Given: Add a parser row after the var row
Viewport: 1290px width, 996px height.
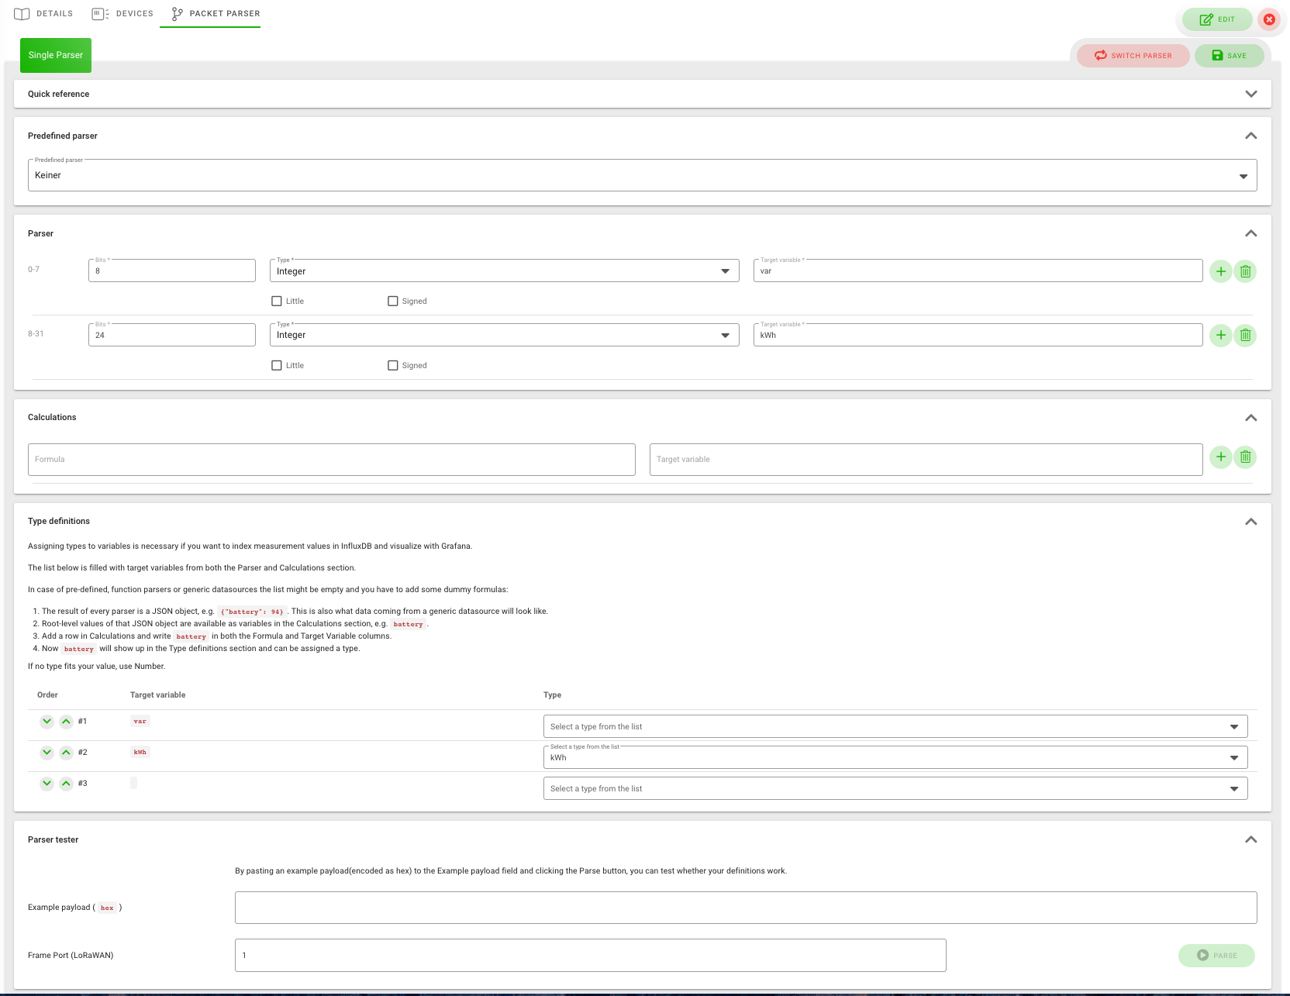Looking at the screenshot, I should tap(1220, 271).
